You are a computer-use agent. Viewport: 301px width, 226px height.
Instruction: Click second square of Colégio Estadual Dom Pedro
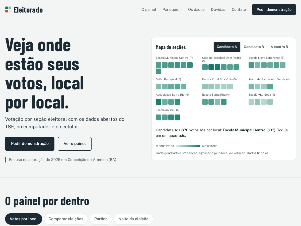pyautogui.click(x=211, y=67)
